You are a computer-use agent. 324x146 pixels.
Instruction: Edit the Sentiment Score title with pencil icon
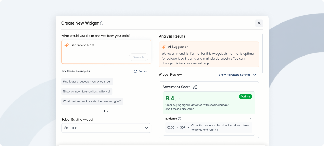pyautogui.click(x=195, y=87)
